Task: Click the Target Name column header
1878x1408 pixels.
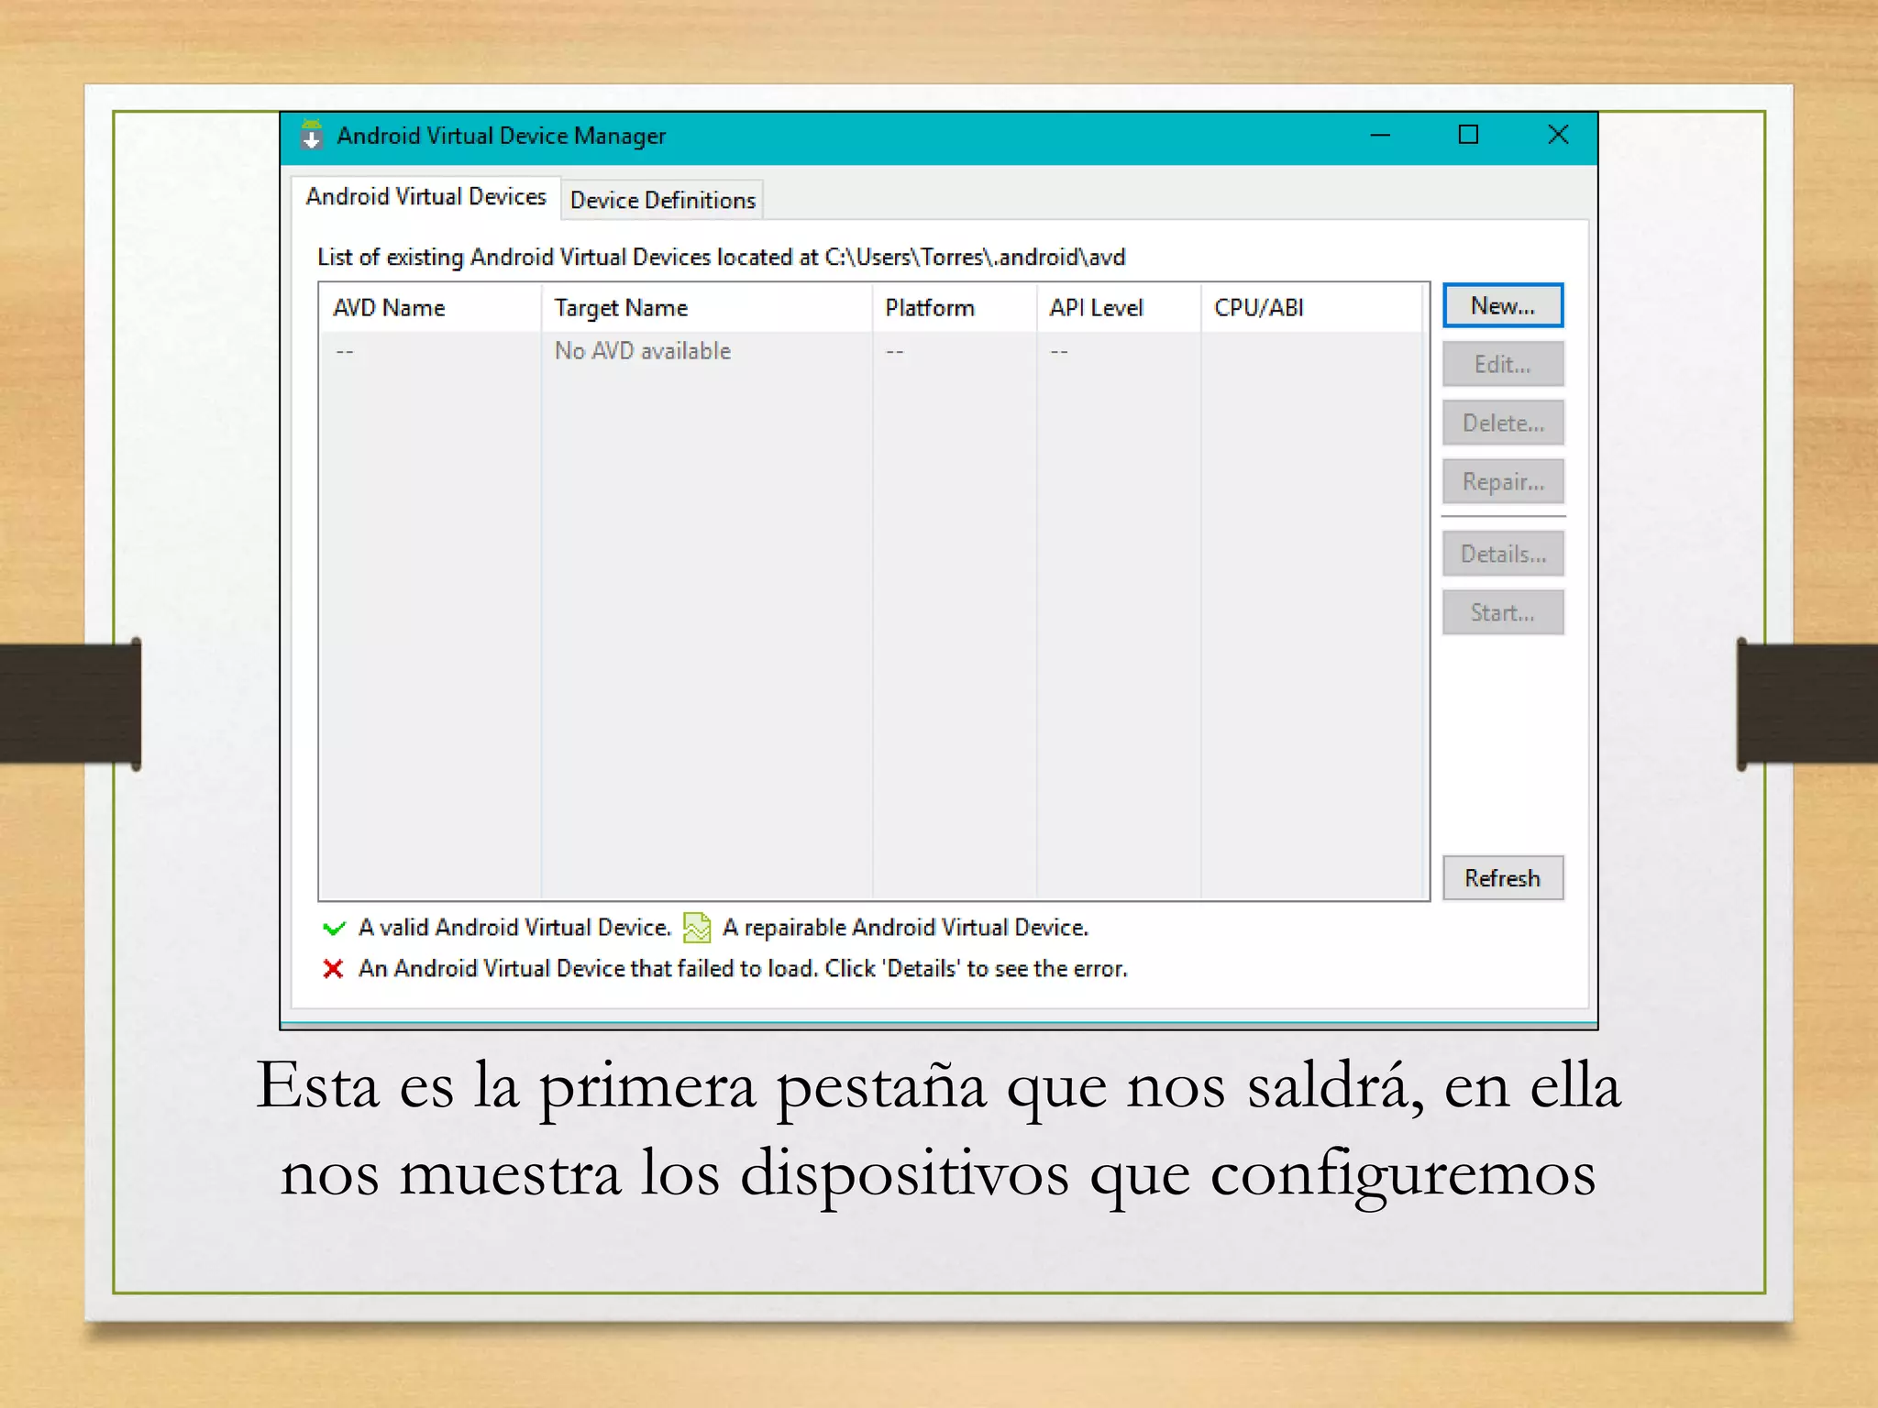Action: coord(707,308)
